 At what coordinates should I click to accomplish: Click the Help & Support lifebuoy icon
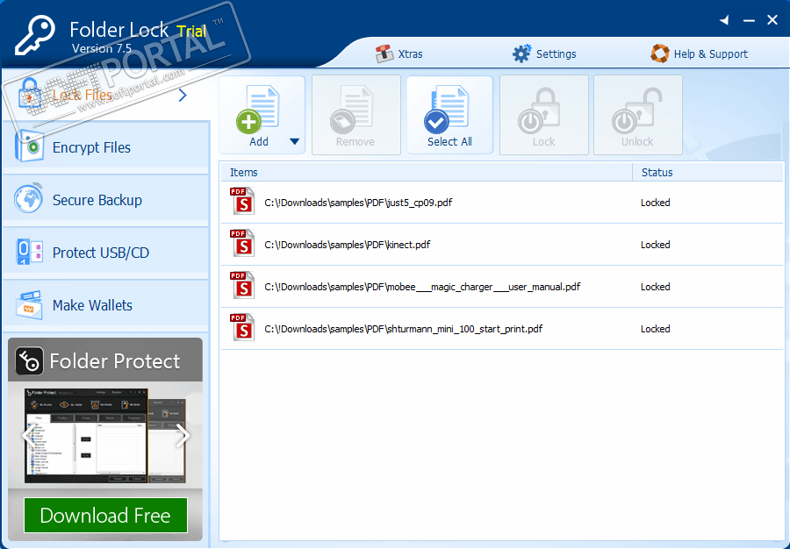[x=659, y=53]
